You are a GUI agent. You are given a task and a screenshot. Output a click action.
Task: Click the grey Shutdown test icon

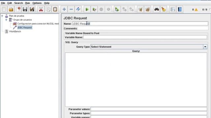coord(108,9)
